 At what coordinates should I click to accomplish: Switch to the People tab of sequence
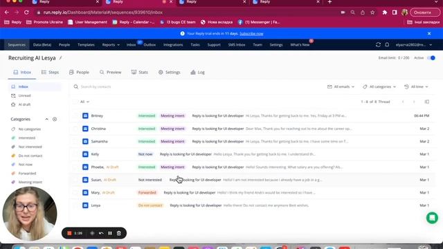(79, 72)
